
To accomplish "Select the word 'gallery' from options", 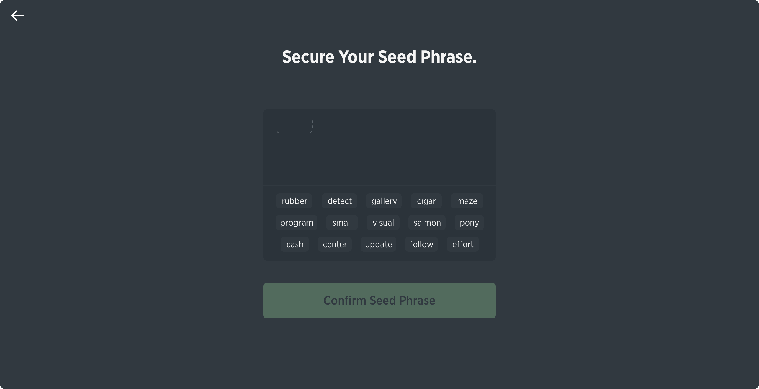I will (384, 200).
